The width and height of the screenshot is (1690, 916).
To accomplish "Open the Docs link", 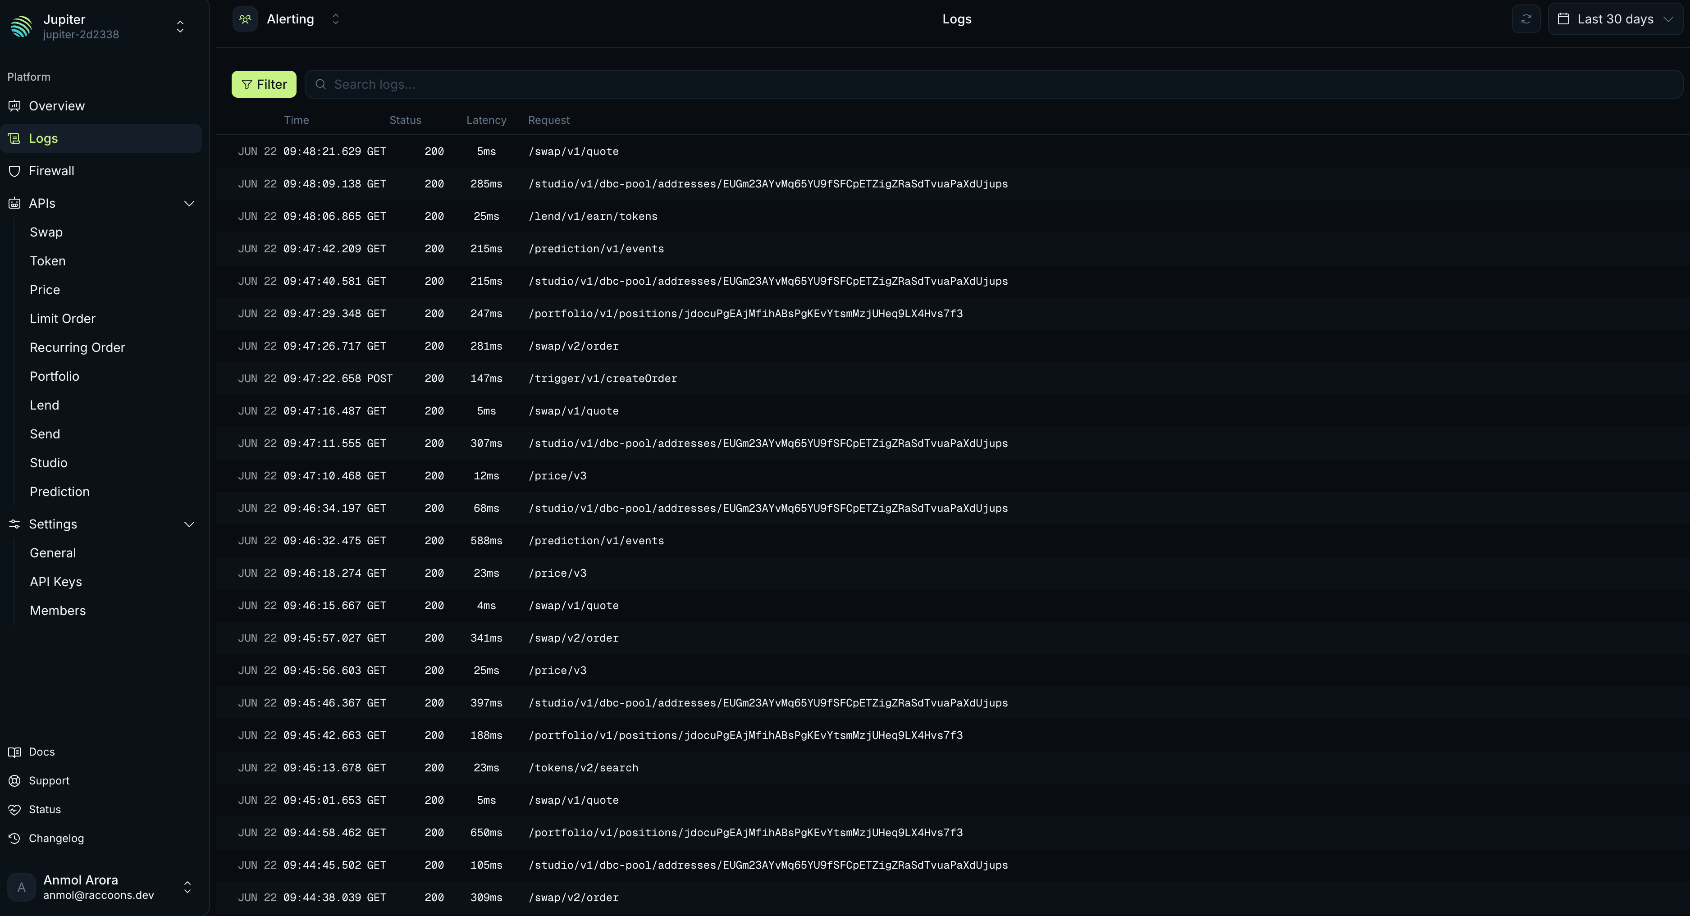I will point(41,752).
